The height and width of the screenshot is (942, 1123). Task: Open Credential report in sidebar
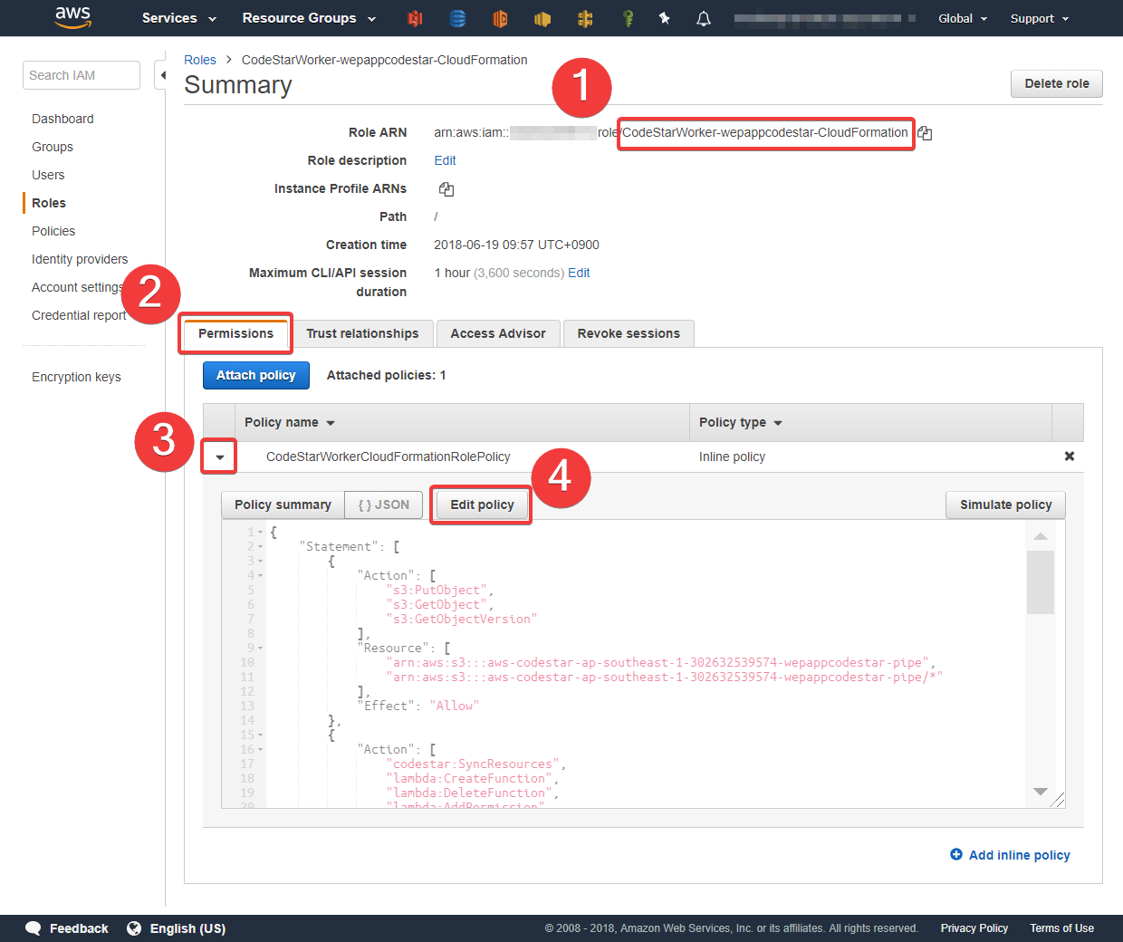[79, 315]
